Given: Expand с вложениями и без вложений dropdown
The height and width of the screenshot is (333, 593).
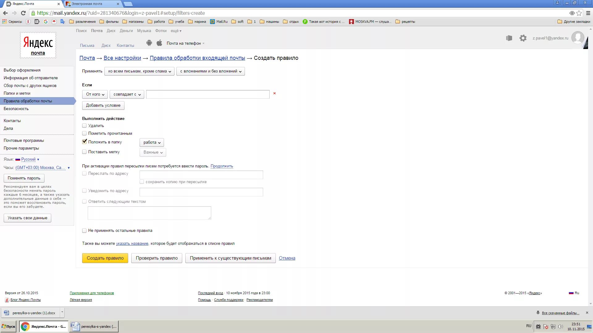Looking at the screenshot, I should pos(211,71).
